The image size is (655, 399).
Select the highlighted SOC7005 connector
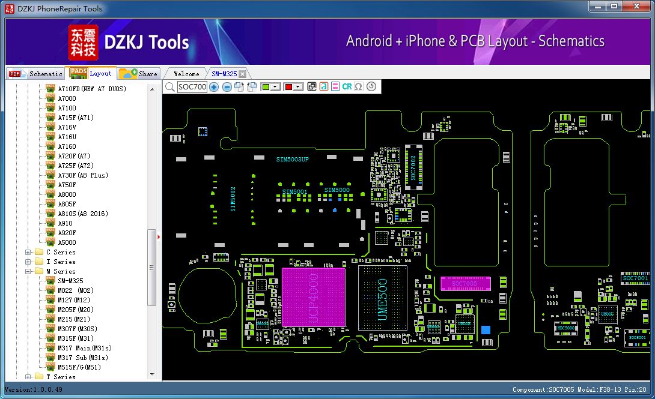point(465,284)
